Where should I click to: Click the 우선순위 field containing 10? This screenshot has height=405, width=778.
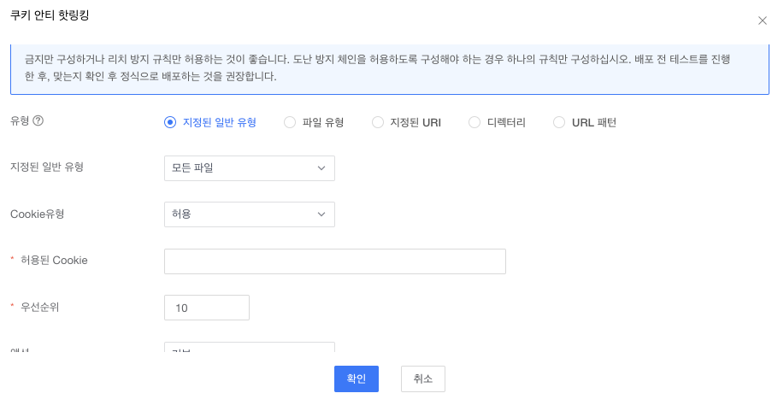(206, 308)
